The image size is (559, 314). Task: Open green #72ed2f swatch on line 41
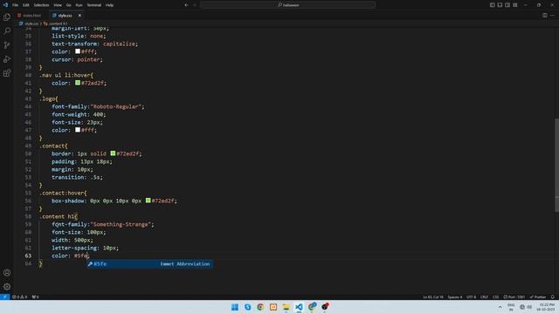click(78, 83)
